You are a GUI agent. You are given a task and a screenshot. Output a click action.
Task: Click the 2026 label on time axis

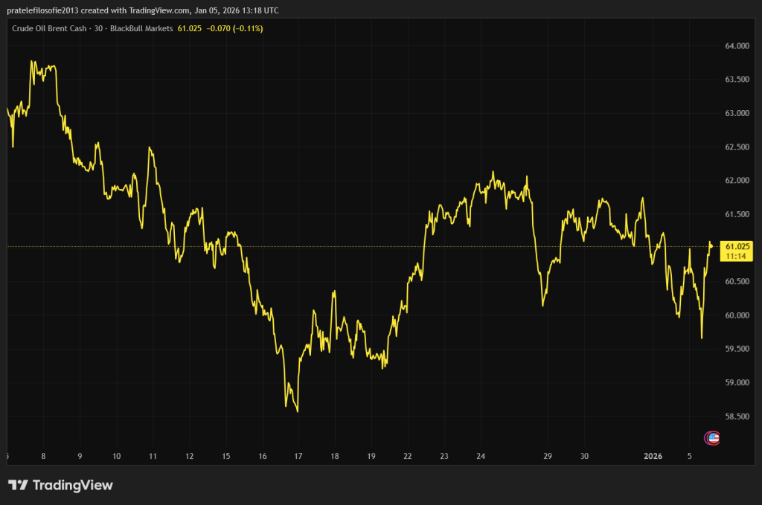[652, 456]
